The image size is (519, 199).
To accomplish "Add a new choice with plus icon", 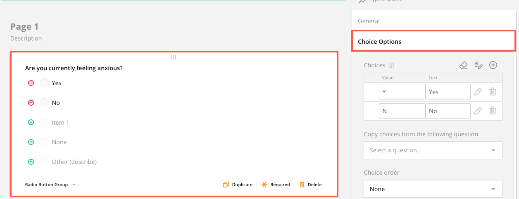I will [x=493, y=65].
